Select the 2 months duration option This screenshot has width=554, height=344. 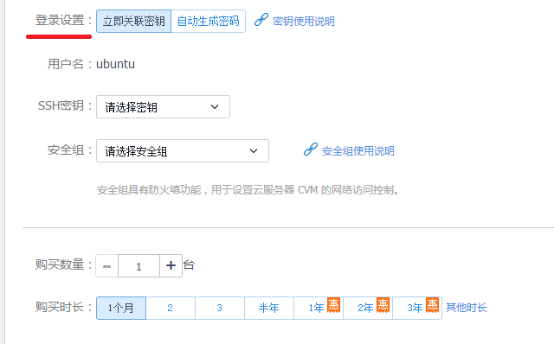tap(170, 308)
